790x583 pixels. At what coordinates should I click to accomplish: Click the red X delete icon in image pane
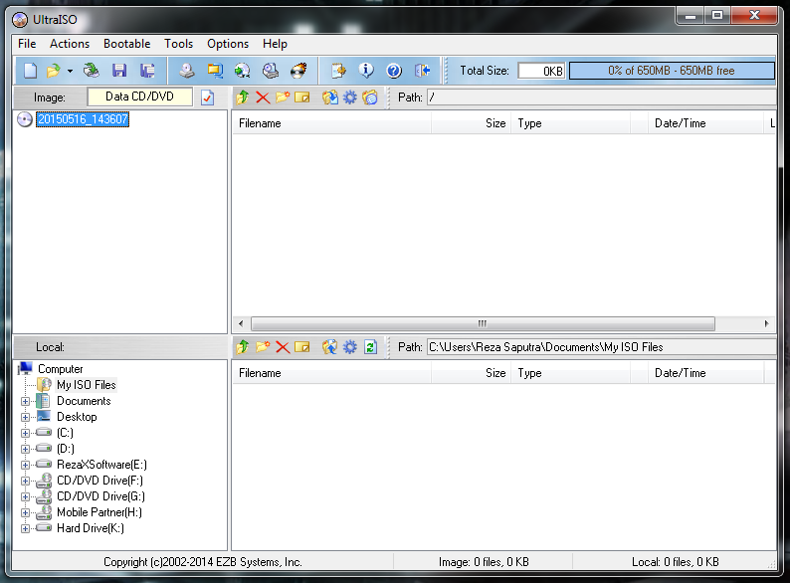(x=263, y=97)
